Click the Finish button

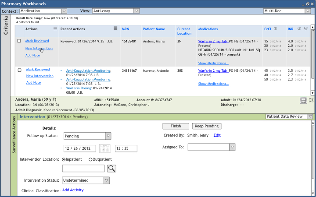[x=176, y=126]
